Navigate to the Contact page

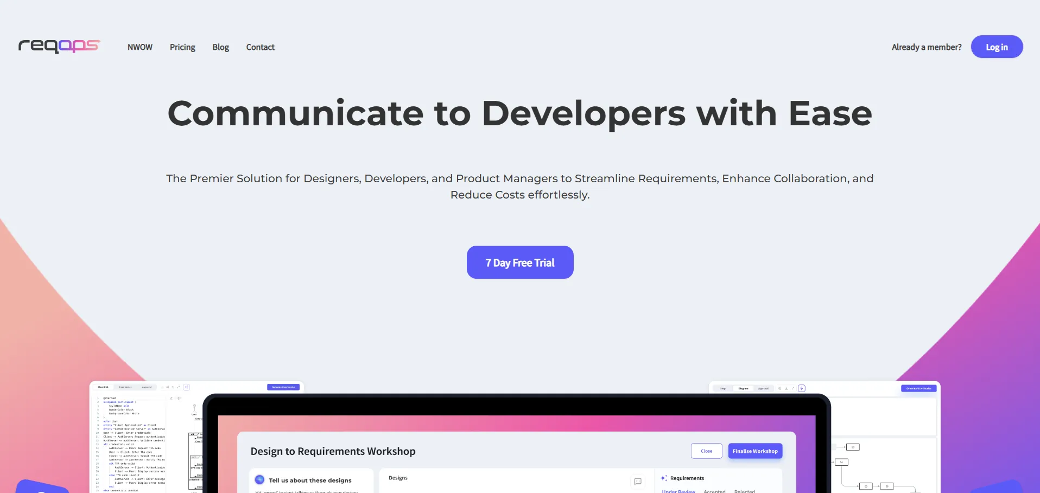click(260, 47)
